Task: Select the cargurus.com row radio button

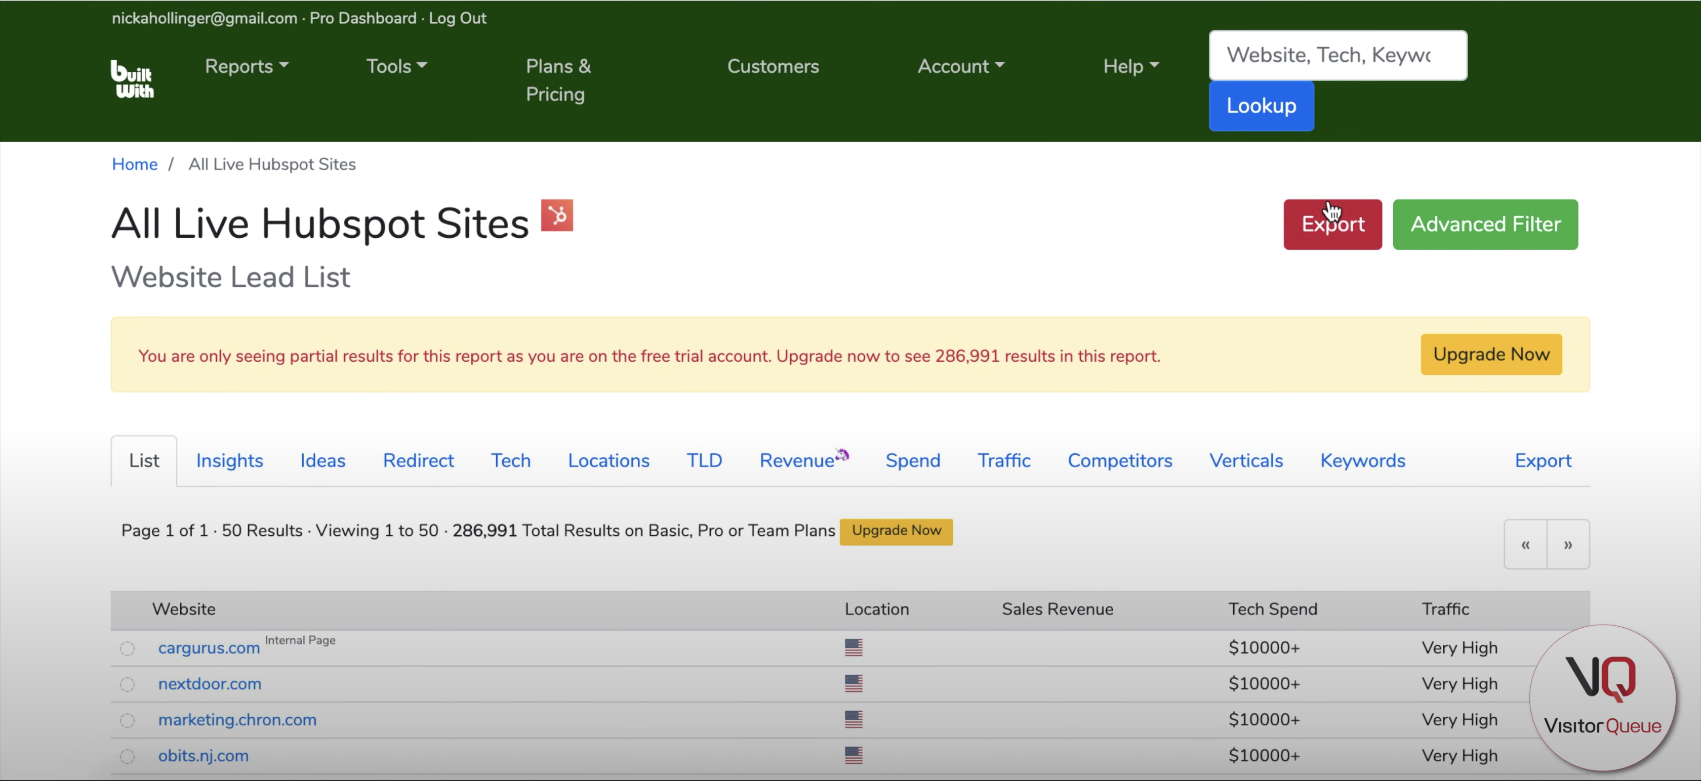Action: [x=128, y=648]
